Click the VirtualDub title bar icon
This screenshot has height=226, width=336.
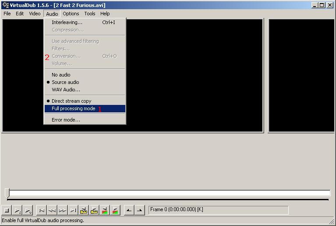pos(5,5)
